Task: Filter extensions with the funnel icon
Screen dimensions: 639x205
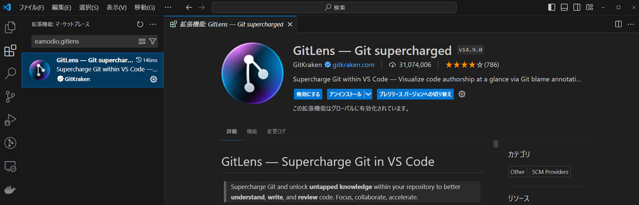Action: pyautogui.click(x=153, y=41)
